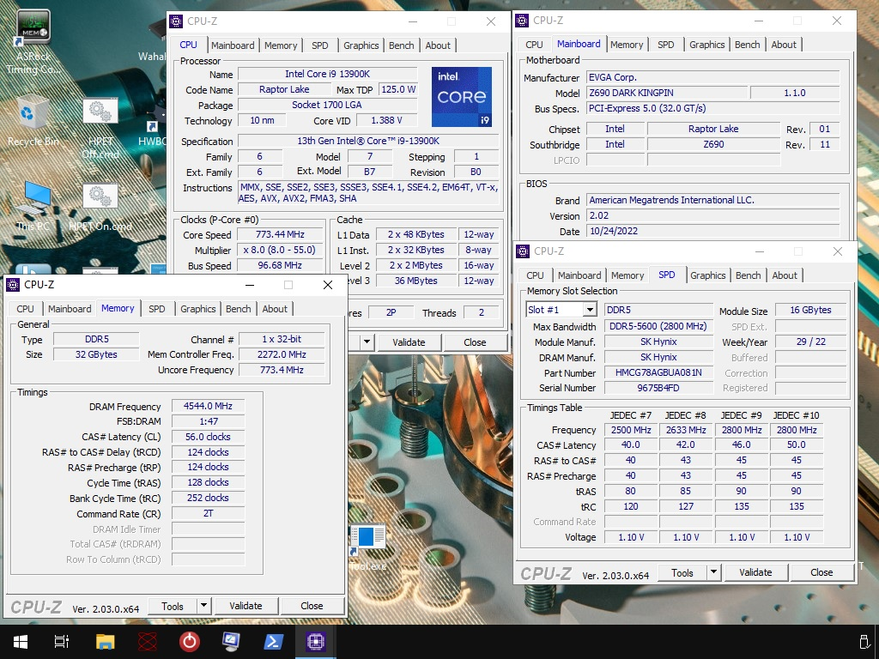Click the part number "HMCG78AGBUA081N"
This screenshot has width=879, height=659.
pyautogui.click(x=658, y=372)
